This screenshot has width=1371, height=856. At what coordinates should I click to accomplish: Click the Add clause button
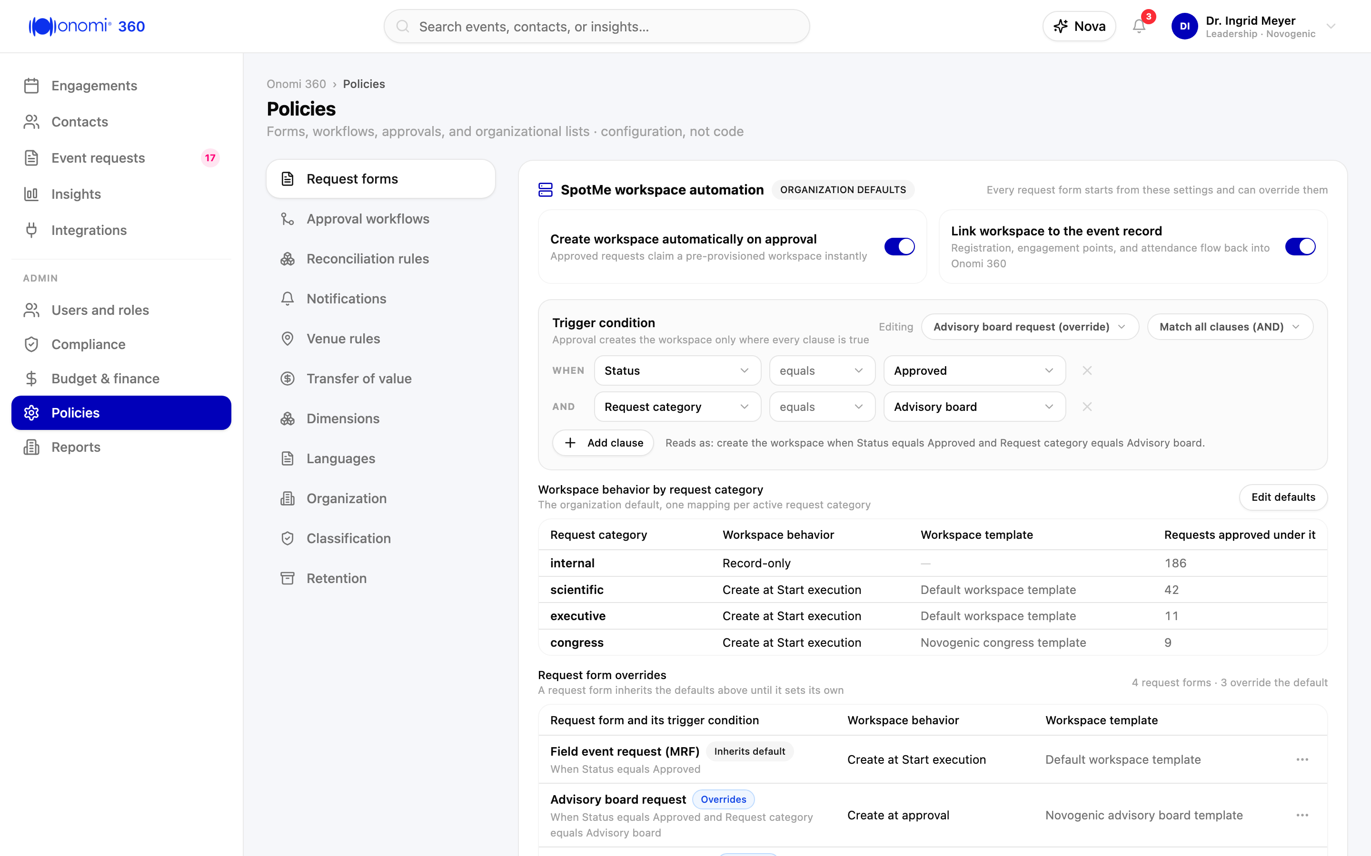click(x=603, y=443)
